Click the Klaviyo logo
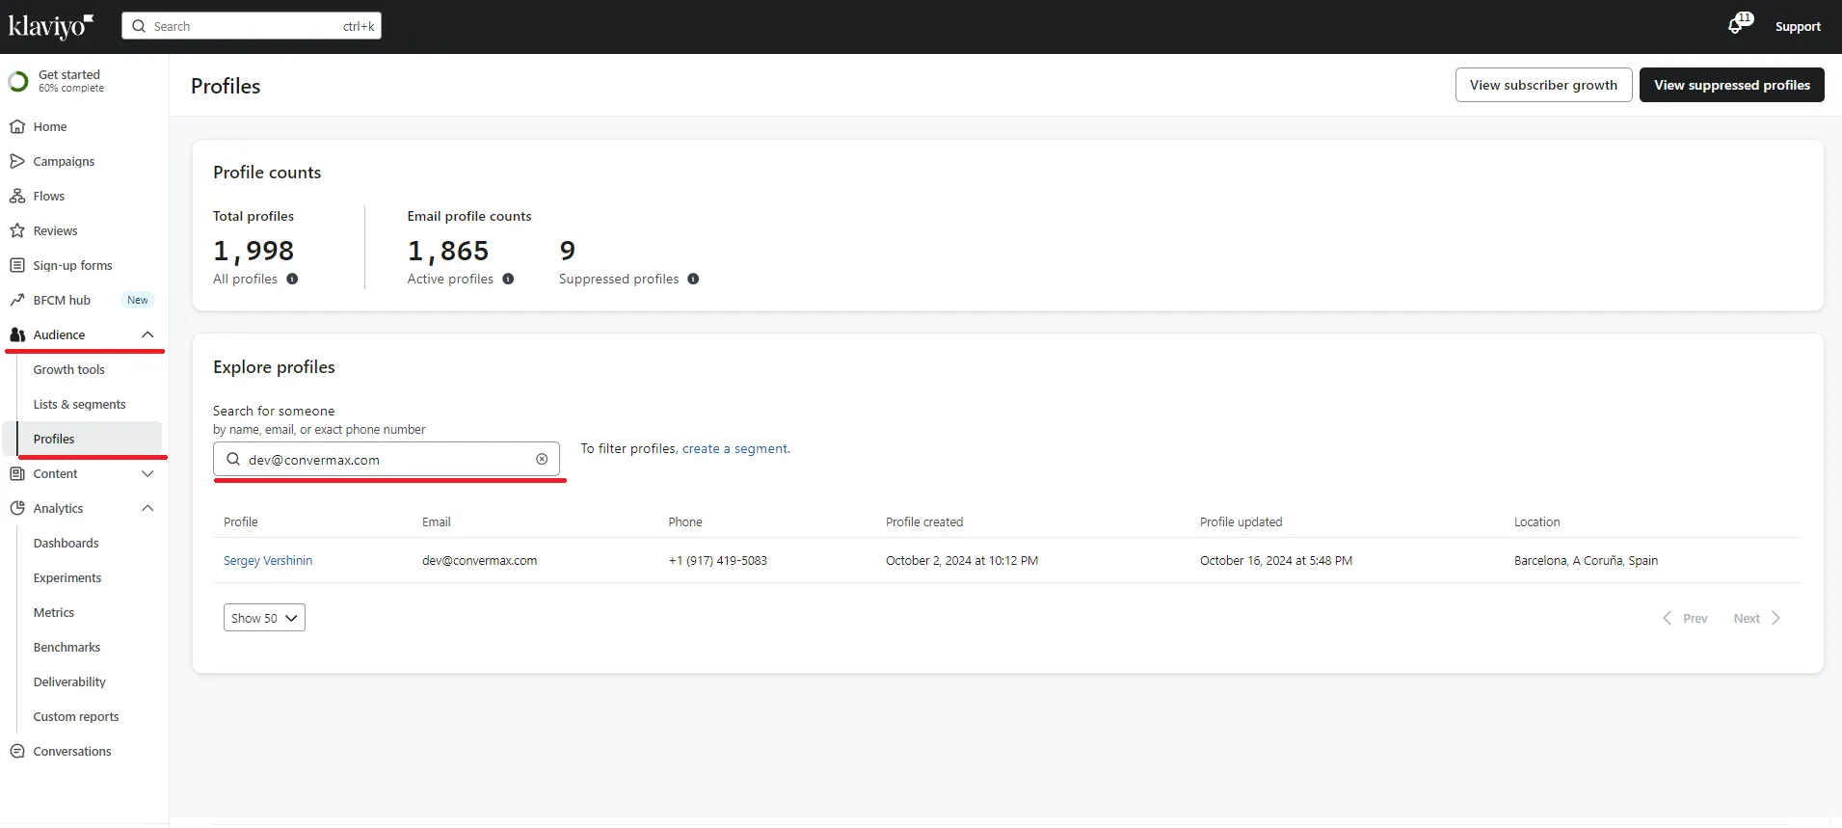1842x828 pixels. click(x=51, y=26)
